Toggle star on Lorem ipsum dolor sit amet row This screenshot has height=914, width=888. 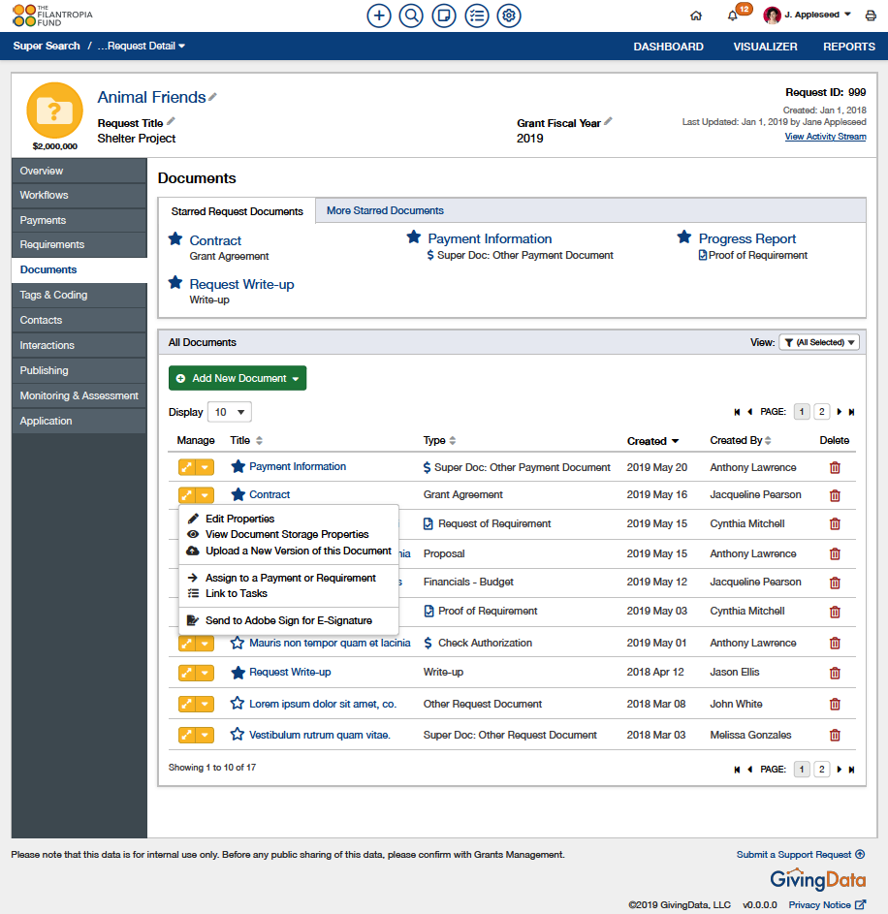pos(238,704)
